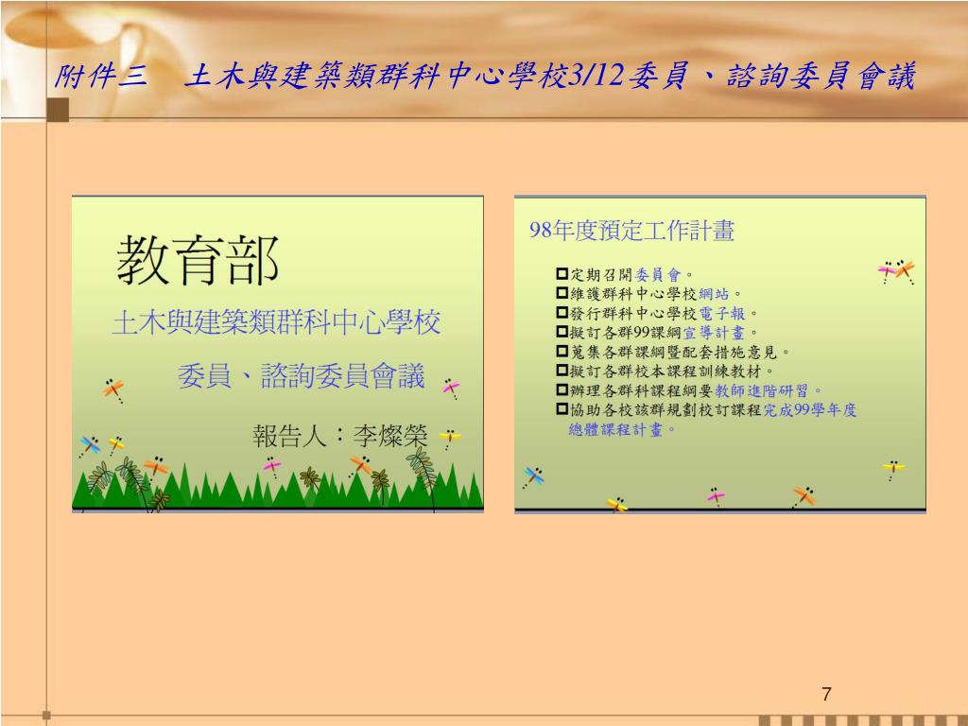Click the "98年度預定工作計畫" heading
Screen dimensions: 968x726
click(x=631, y=231)
